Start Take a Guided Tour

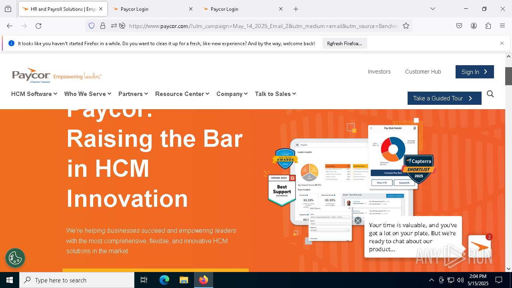[x=444, y=98]
